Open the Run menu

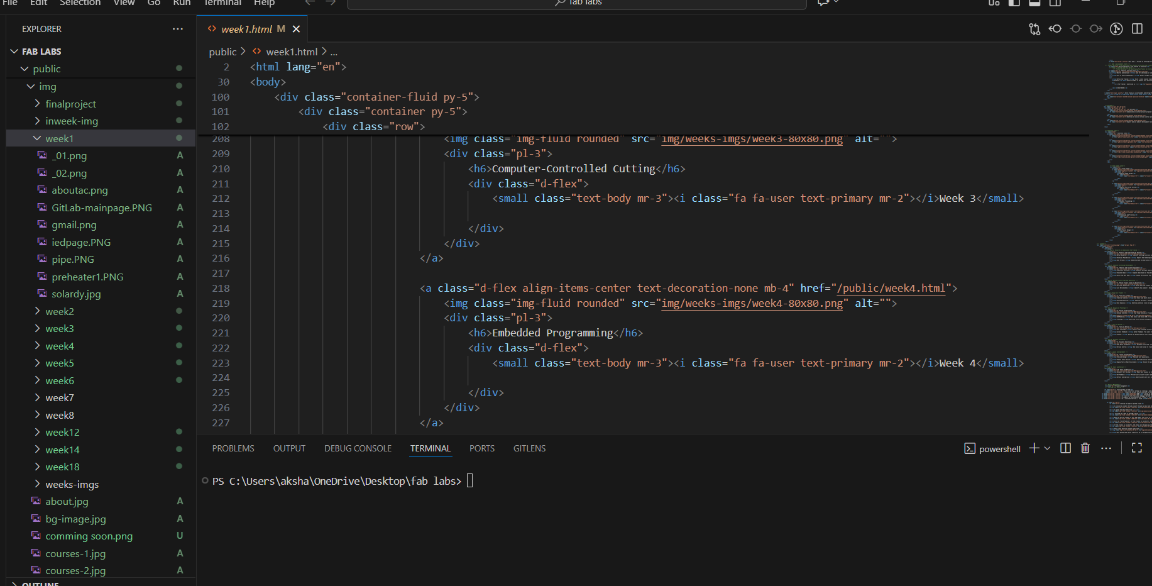tap(182, 3)
